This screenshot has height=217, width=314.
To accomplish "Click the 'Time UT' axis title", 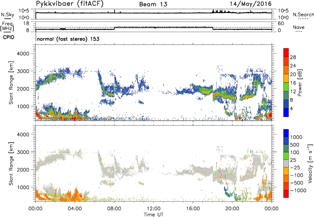I will pyautogui.click(x=153, y=214).
